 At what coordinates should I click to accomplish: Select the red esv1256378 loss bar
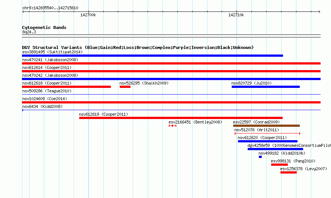click(x=289, y=172)
